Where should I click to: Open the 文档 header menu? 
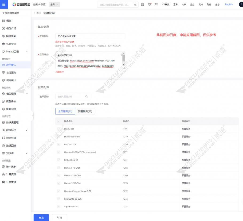point(184,5)
